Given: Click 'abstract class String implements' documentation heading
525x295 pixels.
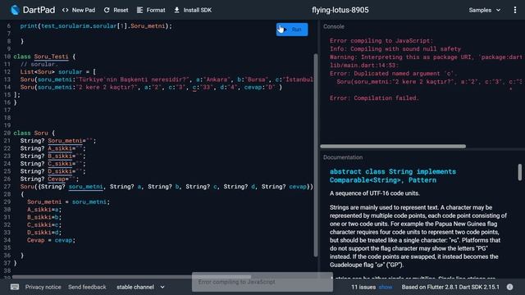Looking at the screenshot, I should click(393, 171).
